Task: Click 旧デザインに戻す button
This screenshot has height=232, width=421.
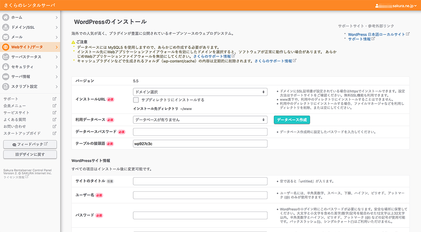Action: 30,154
